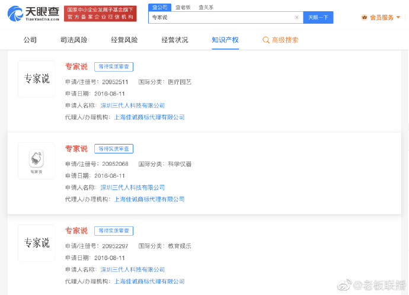Screen dimensions: 409x295
Task: Select the 查关系 search tab
Action: coord(206,7)
